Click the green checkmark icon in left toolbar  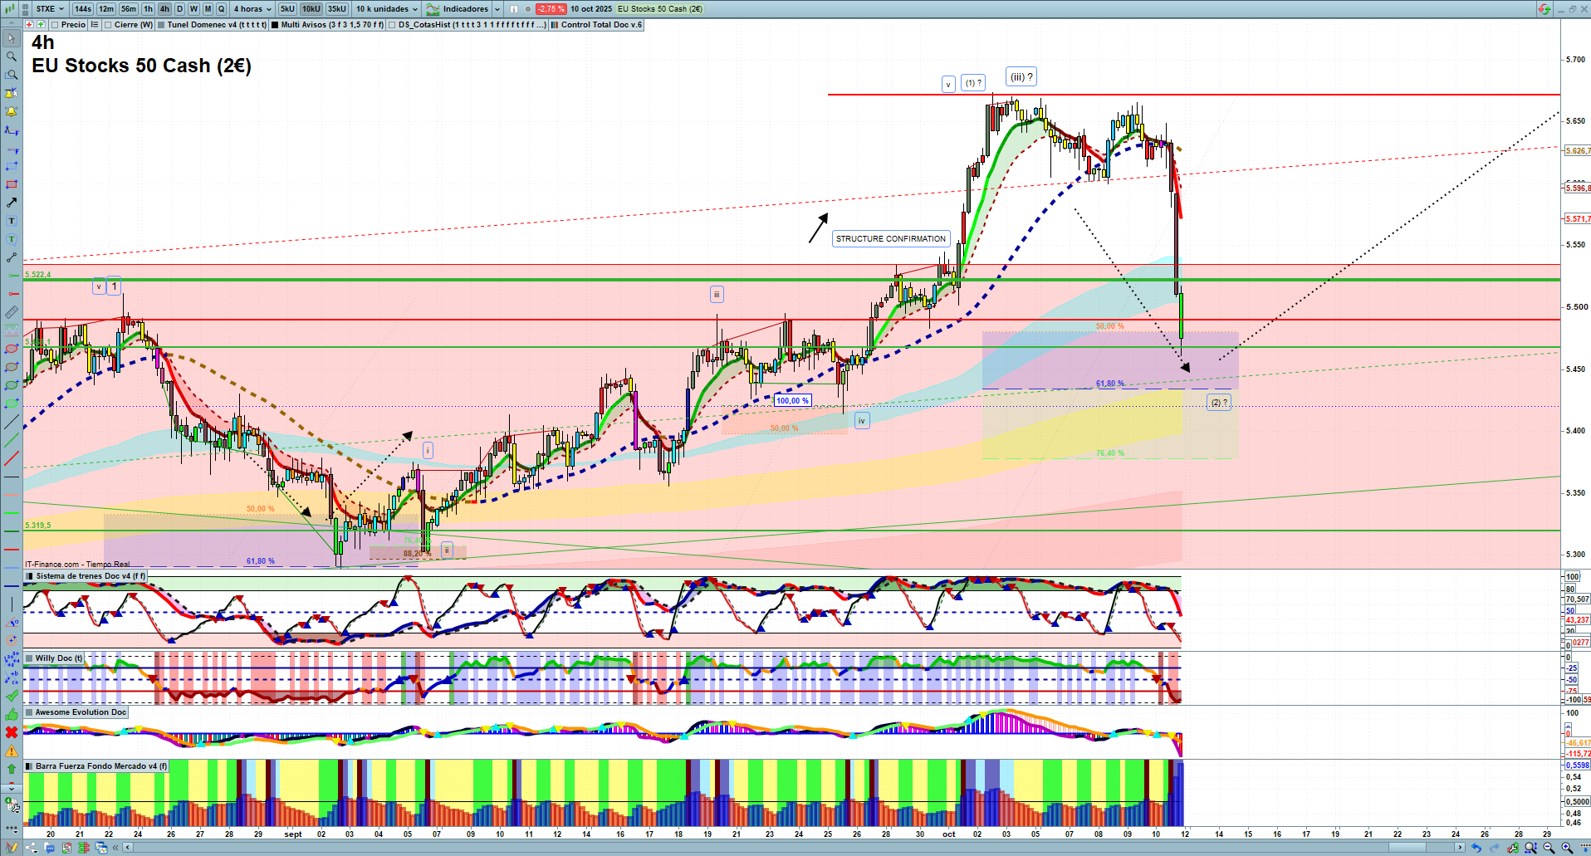click(x=12, y=696)
